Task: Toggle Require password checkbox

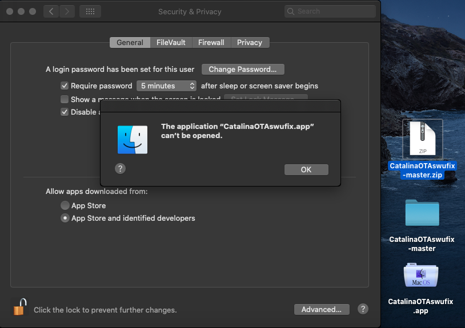Action: 65,86
